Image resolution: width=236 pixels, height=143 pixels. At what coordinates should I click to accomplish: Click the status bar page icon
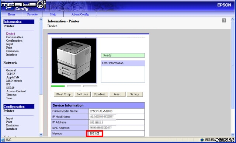[x=3, y=140]
